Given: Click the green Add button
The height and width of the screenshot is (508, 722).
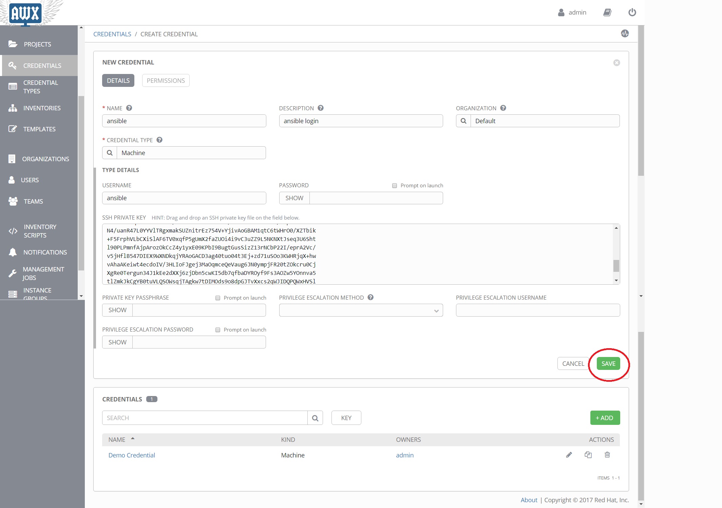Looking at the screenshot, I should pos(605,418).
